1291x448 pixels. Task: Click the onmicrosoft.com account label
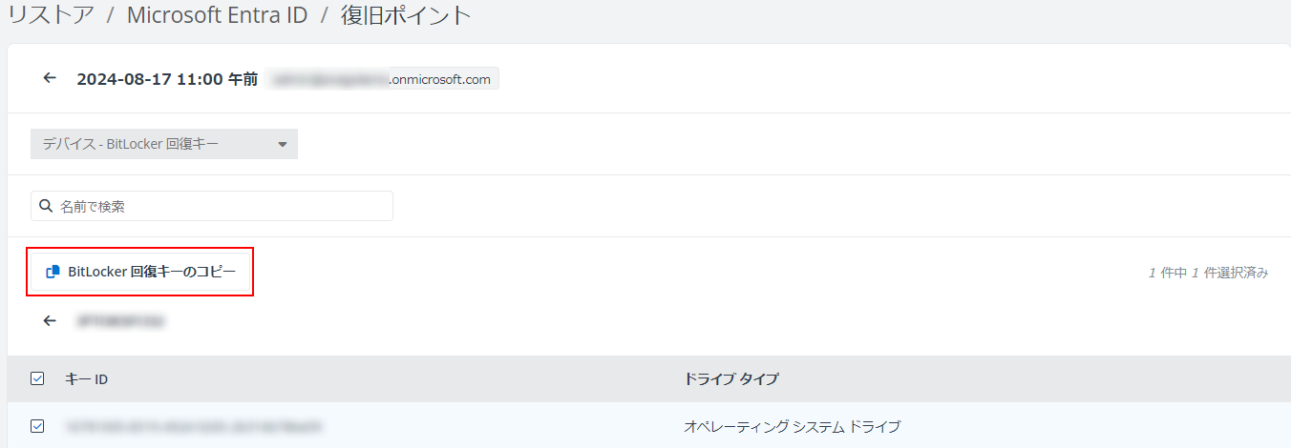tap(382, 79)
